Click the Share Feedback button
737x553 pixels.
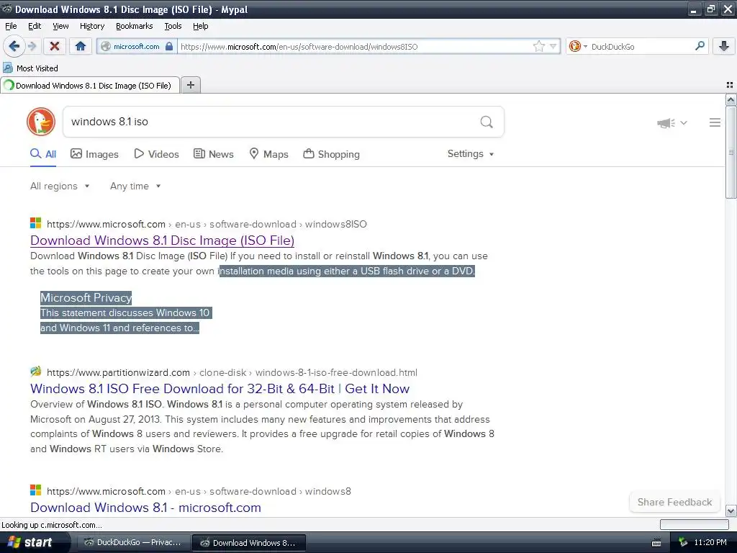pos(674,502)
